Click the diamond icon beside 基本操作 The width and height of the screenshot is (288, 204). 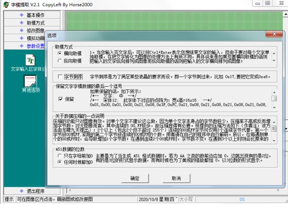(x=21, y=15)
